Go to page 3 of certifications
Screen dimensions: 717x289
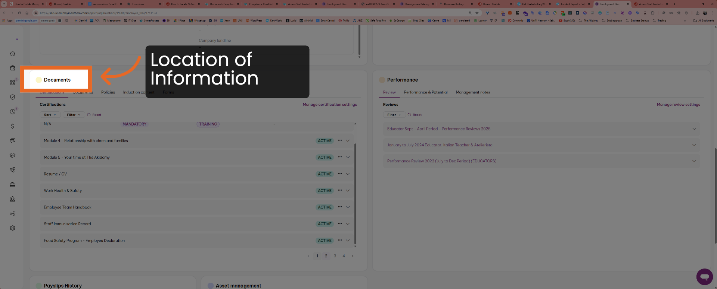point(335,256)
